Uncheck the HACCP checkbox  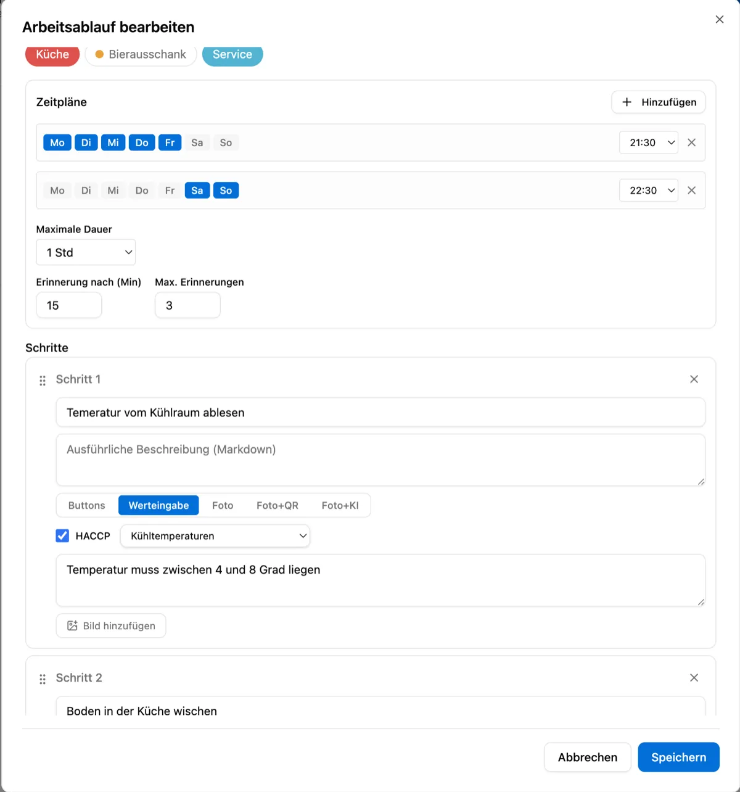(x=62, y=535)
